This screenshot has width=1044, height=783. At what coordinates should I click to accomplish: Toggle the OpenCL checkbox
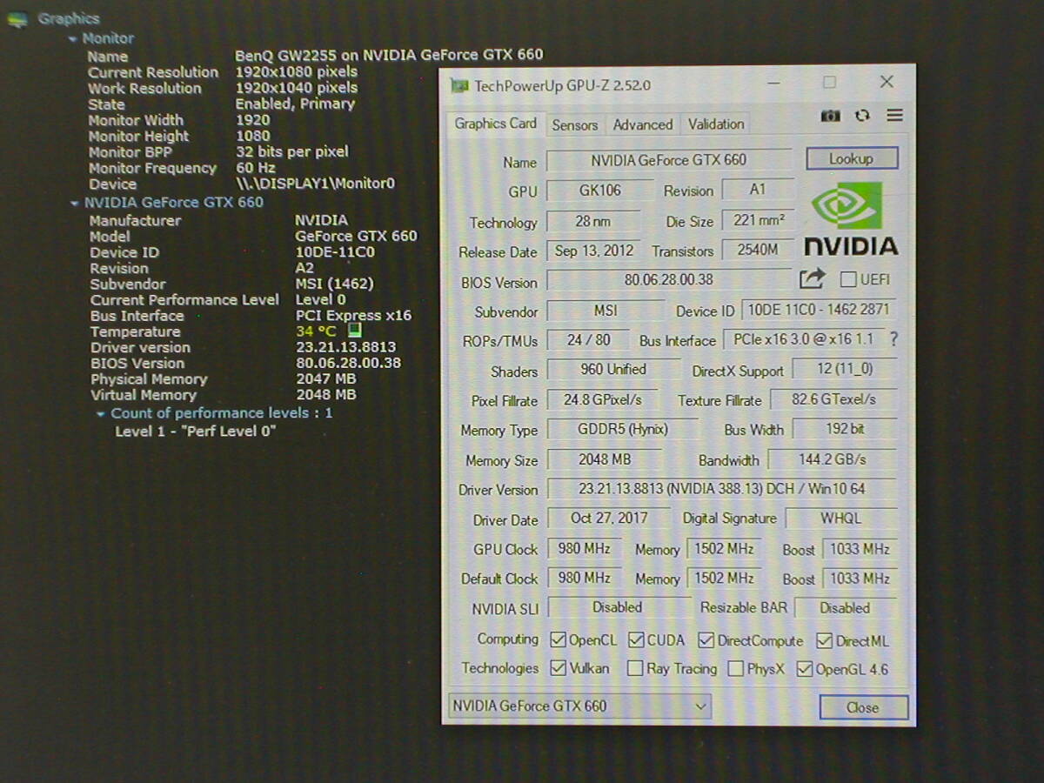pyautogui.click(x=558, y=640)
